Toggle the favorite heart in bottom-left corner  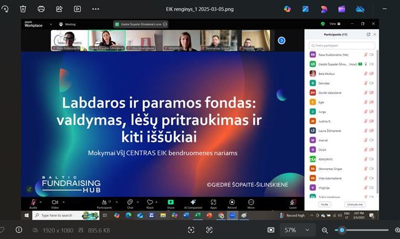point(2,230)
